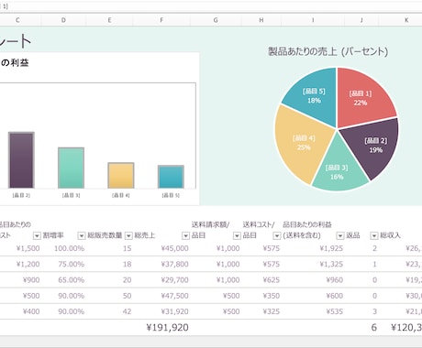Select column H header
The width and height of the screenshot is (422, 348).
[x=261, y=20]
